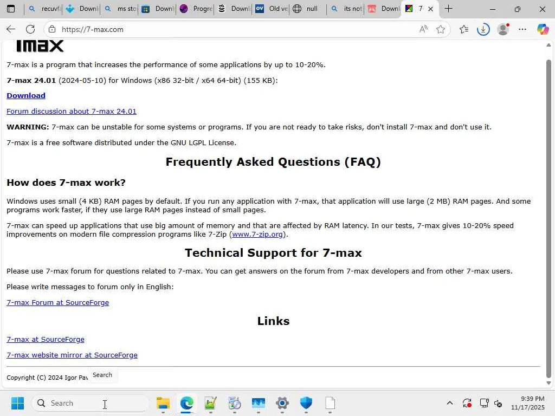The height and width of the screenshot is (416, 555).
Task: Open Windows Security shield on taskbar
Action: point(306,403)
